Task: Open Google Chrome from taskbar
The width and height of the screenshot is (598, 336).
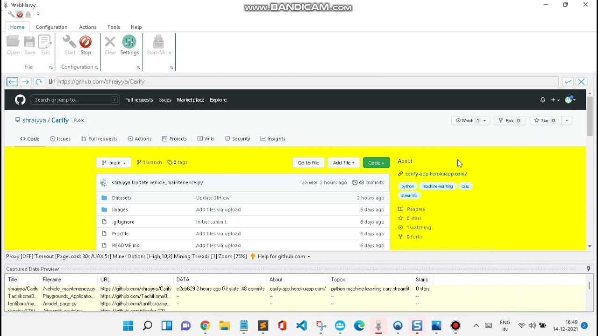Action: click(205, 326)
